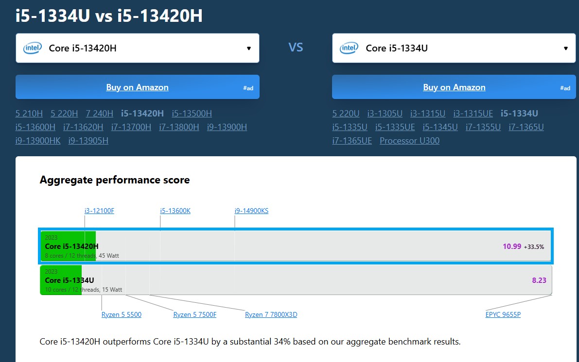Select i9-13900HK from the related list

pyautogui.click(x=37, y=141)
